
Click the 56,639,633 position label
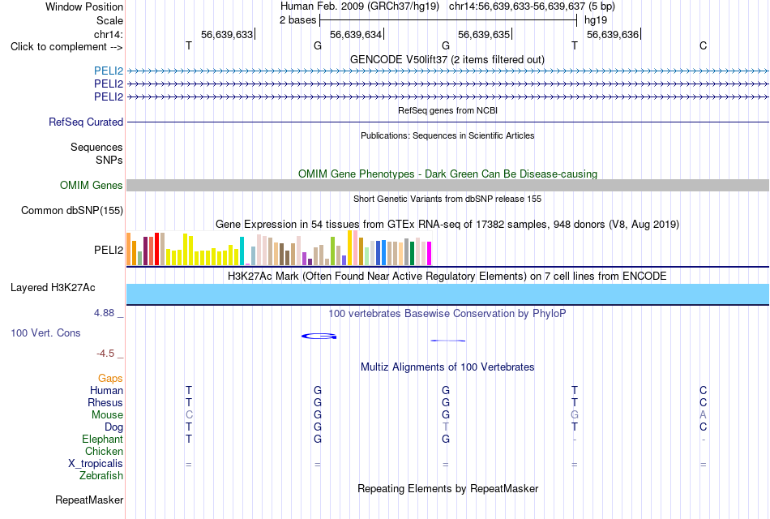227,34
